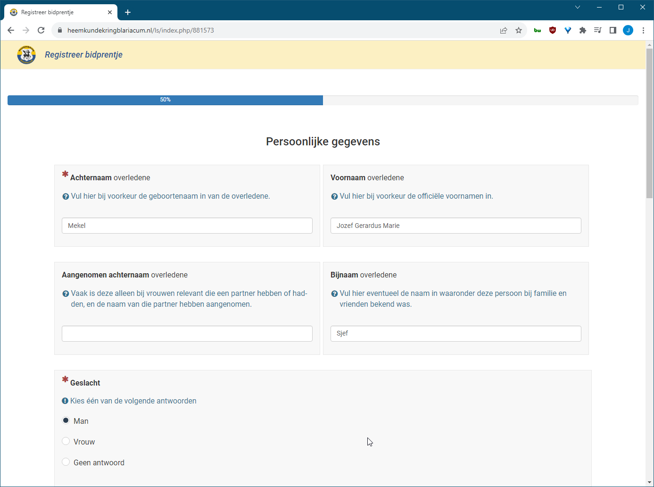Image resolution: width=654 pixels, height=487 pixels.
Task: Click the Aangenomen achternaam overledene label
Action: click(125, 275)
